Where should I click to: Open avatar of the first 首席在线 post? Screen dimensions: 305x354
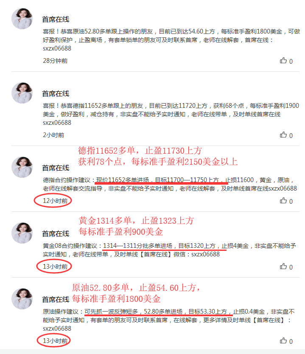coord(22,19)
